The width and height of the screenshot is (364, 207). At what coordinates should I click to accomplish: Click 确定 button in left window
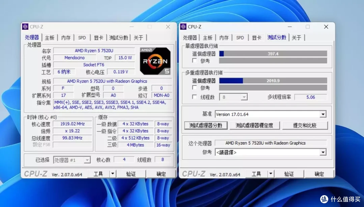click(x=161, y=174)
